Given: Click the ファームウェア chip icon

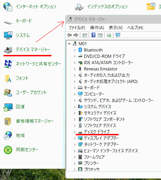Looking at the screenshot, I should [x=80, y=157].
